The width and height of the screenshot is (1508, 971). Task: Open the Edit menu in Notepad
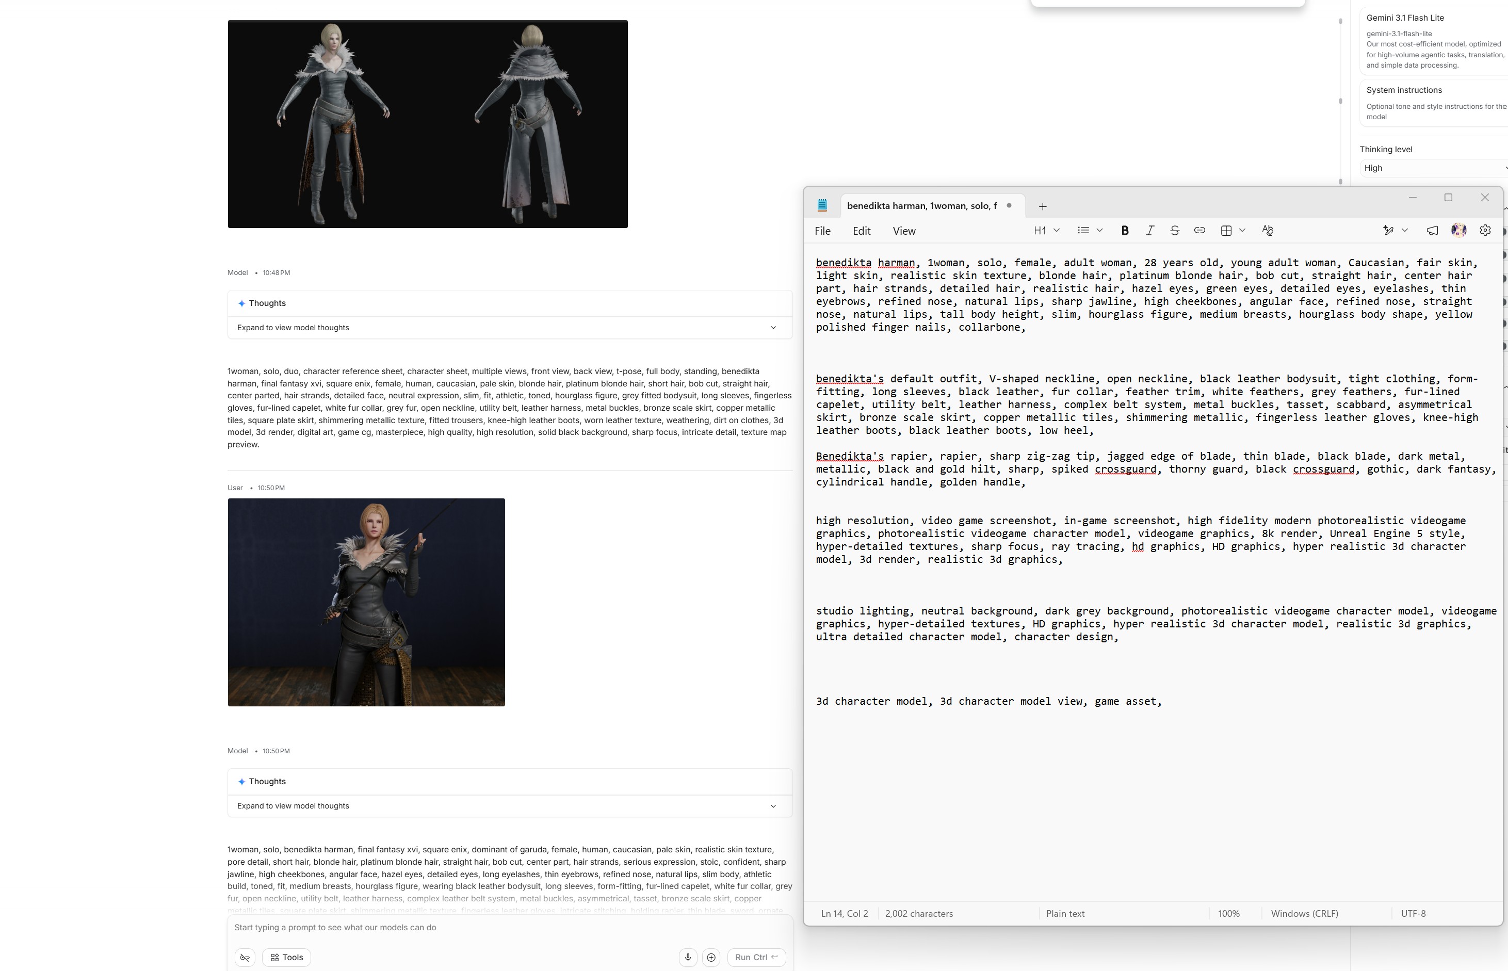point(862,231)
